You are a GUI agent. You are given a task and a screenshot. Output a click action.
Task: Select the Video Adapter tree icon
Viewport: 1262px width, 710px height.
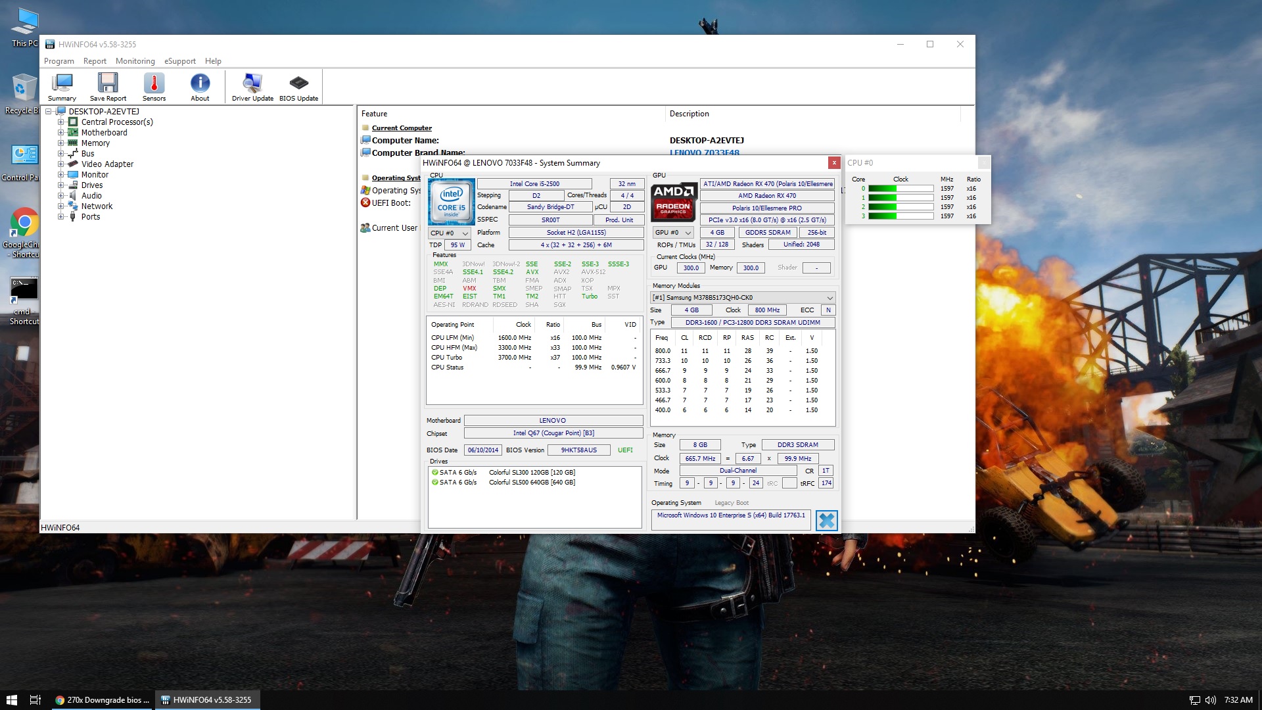click(73, 164)
